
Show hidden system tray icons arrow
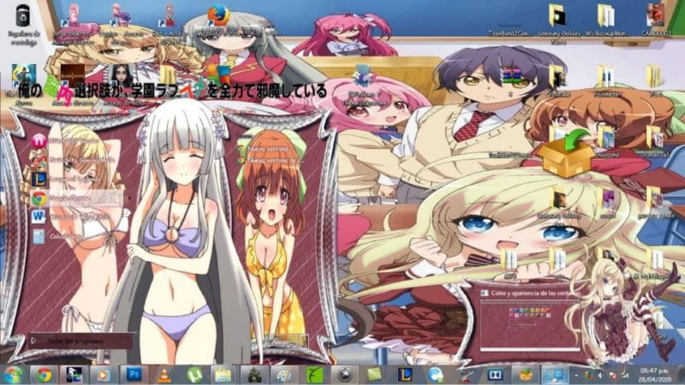(x=576, y=376)
